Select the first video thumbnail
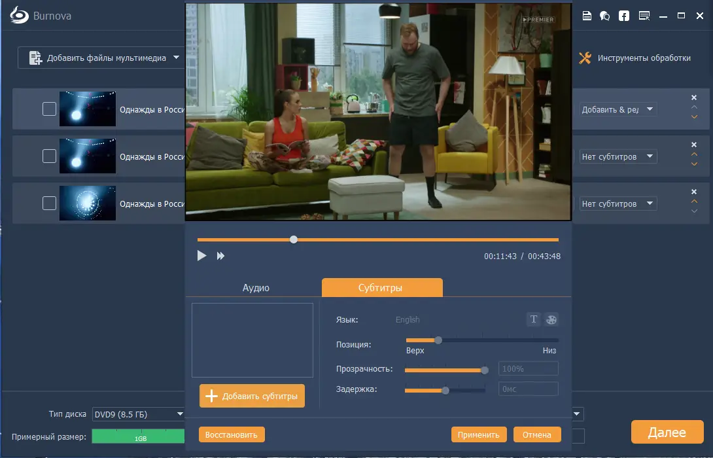Viewport: 713px width, 458px height. [x=87, y=109]
